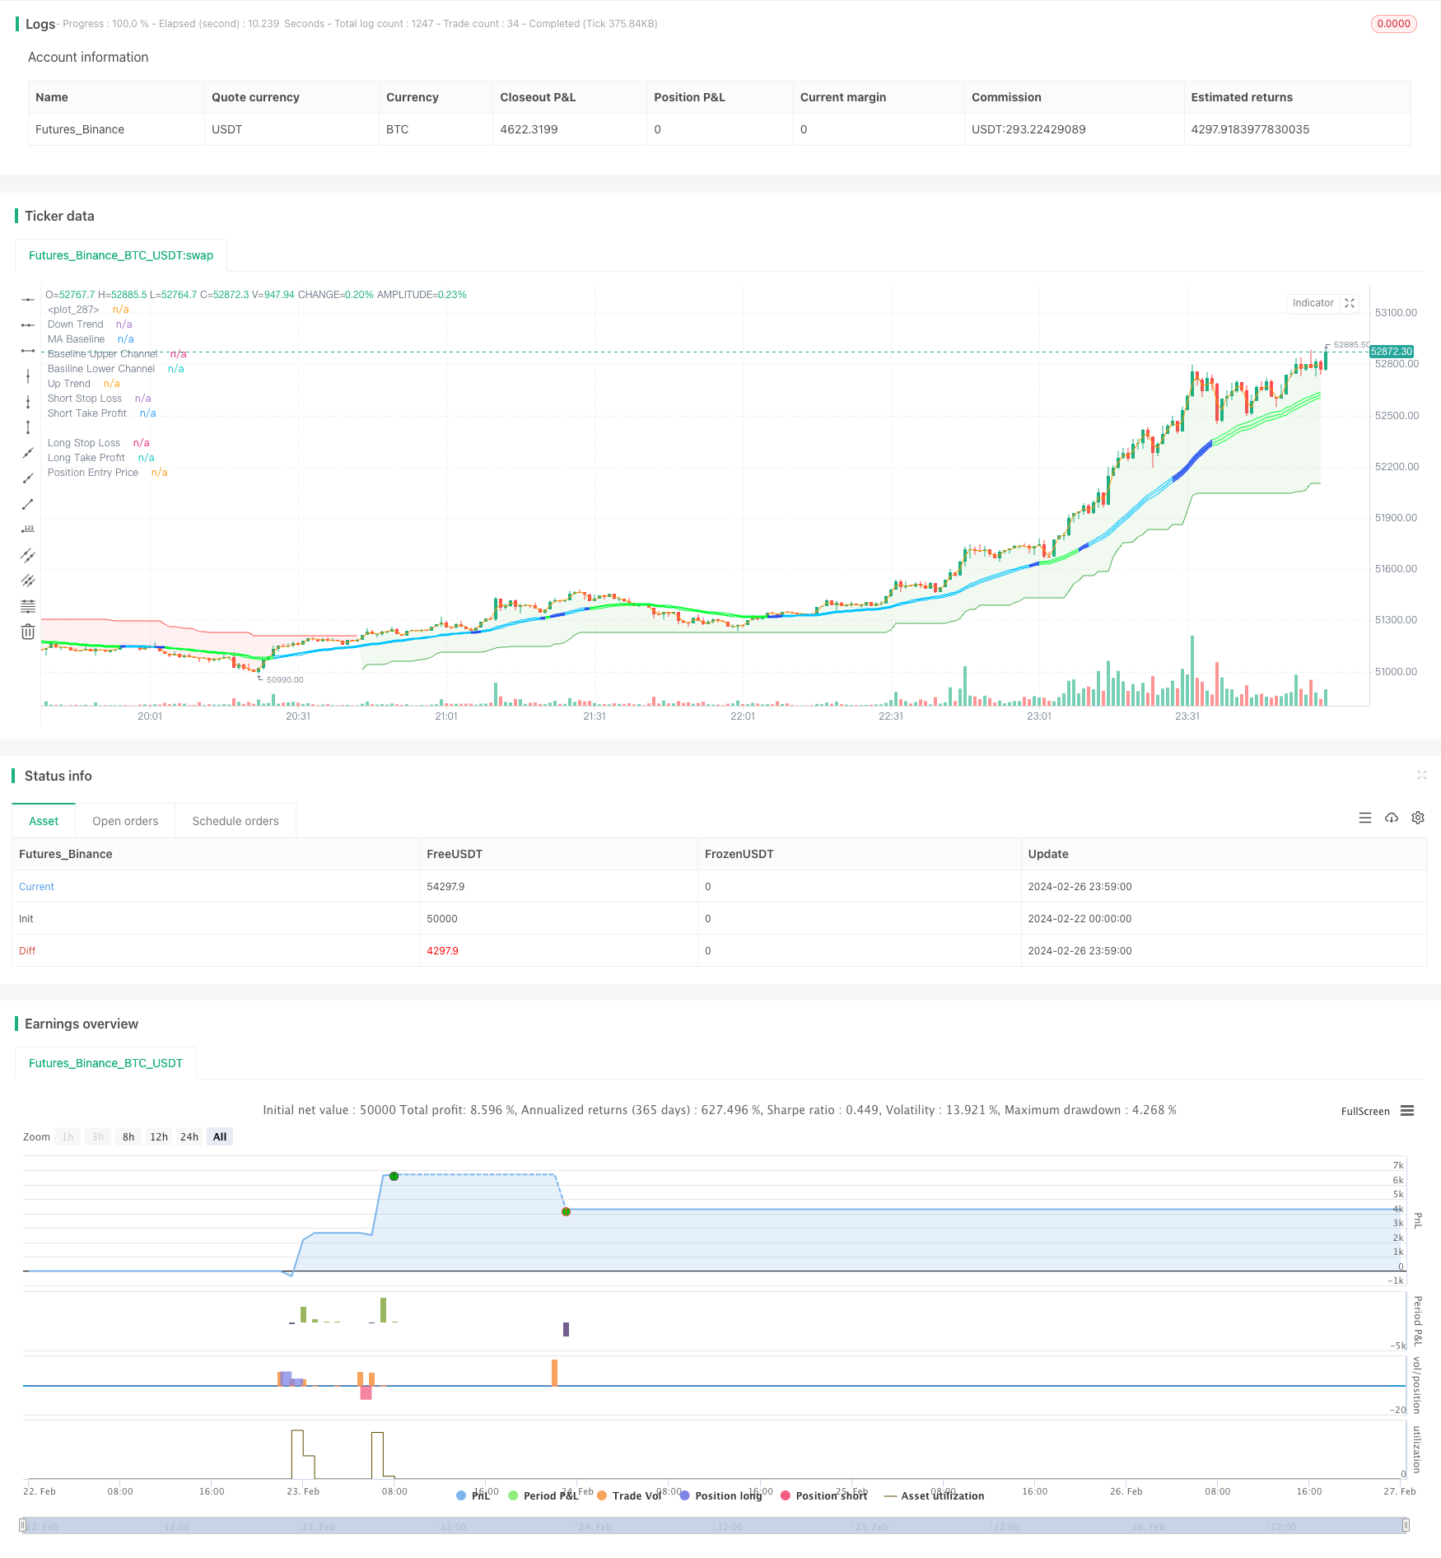Click the Indicator button on chart
This screenshot has height=1558, width=1441.
(x=1313, y=303)
